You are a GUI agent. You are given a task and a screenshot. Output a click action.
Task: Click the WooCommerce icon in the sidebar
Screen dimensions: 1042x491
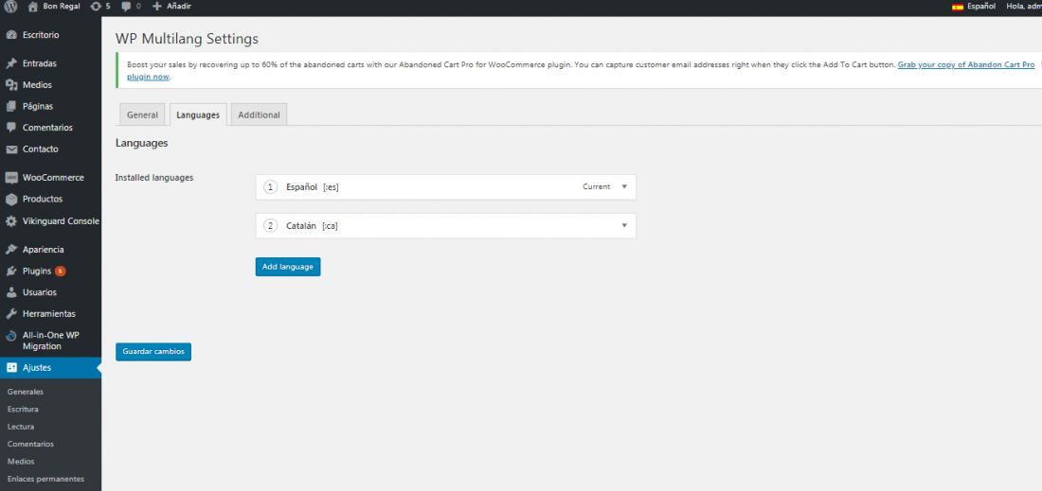pyautogui.click(x=10, y=178)
